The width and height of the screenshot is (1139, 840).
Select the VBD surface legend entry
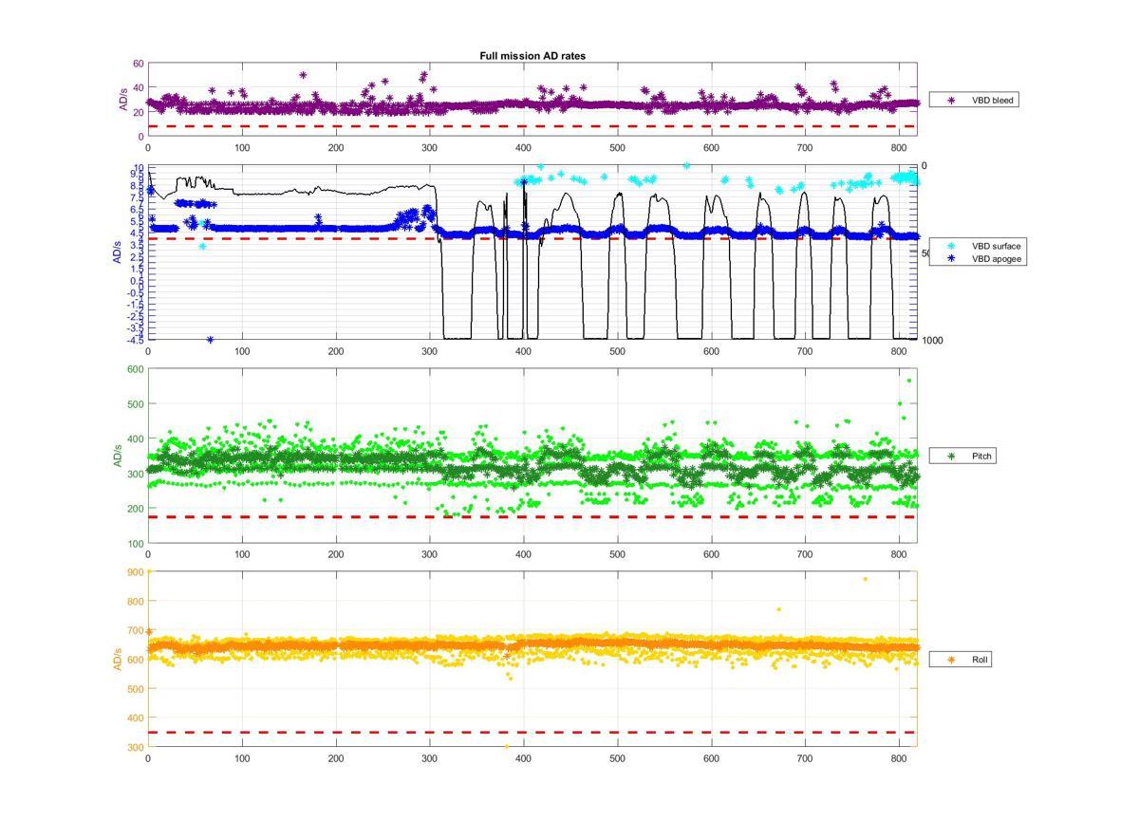click(x=978, y=246)
